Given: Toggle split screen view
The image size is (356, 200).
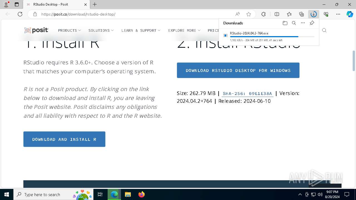Looking at the screenshot, I should click(x=277, y=14).
